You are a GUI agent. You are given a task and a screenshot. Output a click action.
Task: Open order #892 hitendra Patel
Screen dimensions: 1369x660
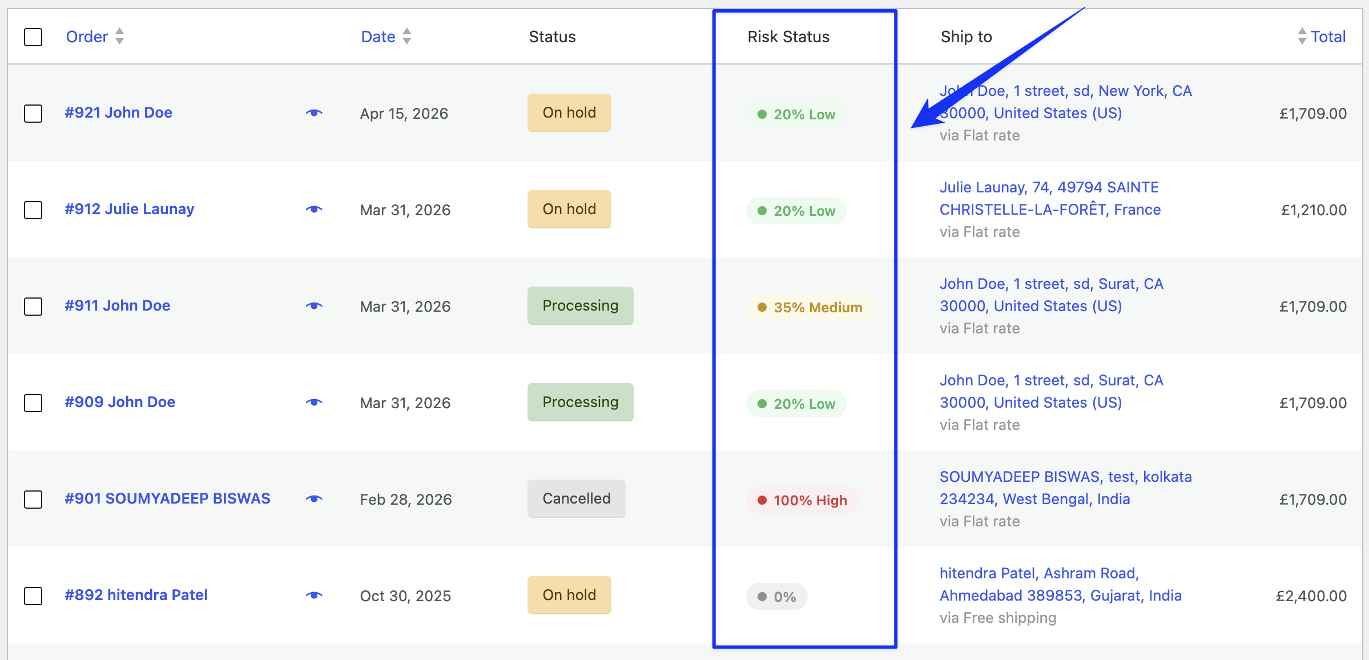pos(136,595)
